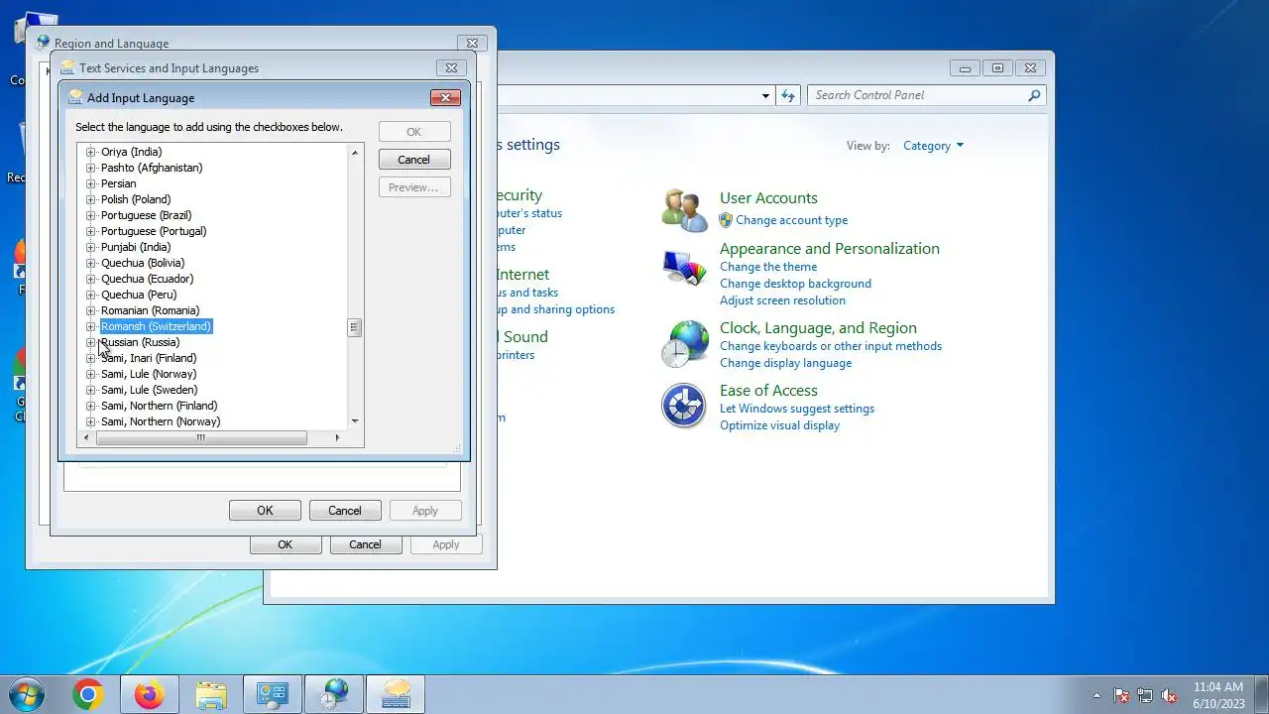This screenshot has width=1269, height=714.
Task: Switch to Text Services keyboard taskbar button
Action: [x=396, y=694]
